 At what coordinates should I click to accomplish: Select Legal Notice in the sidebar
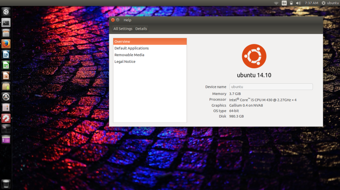[x=150, y=62]
